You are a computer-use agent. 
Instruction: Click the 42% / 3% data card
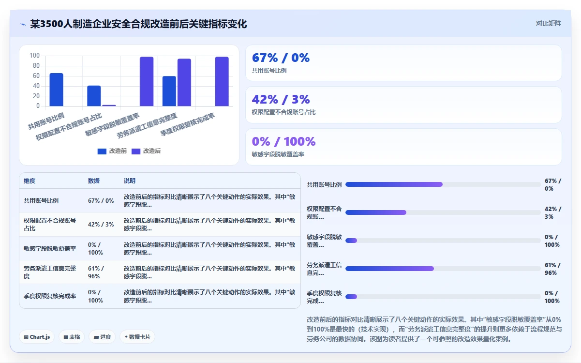coord(403,105)
